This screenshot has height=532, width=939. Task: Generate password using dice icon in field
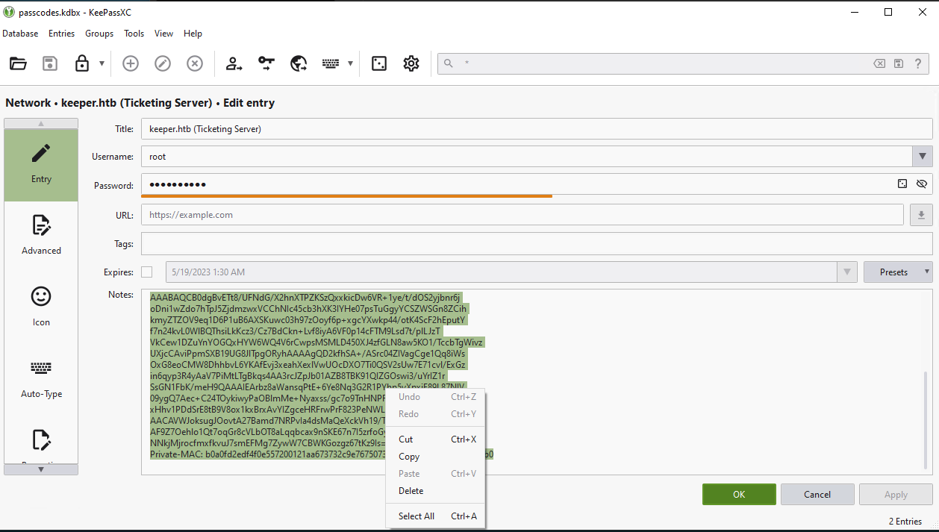[x=902, y=184]
